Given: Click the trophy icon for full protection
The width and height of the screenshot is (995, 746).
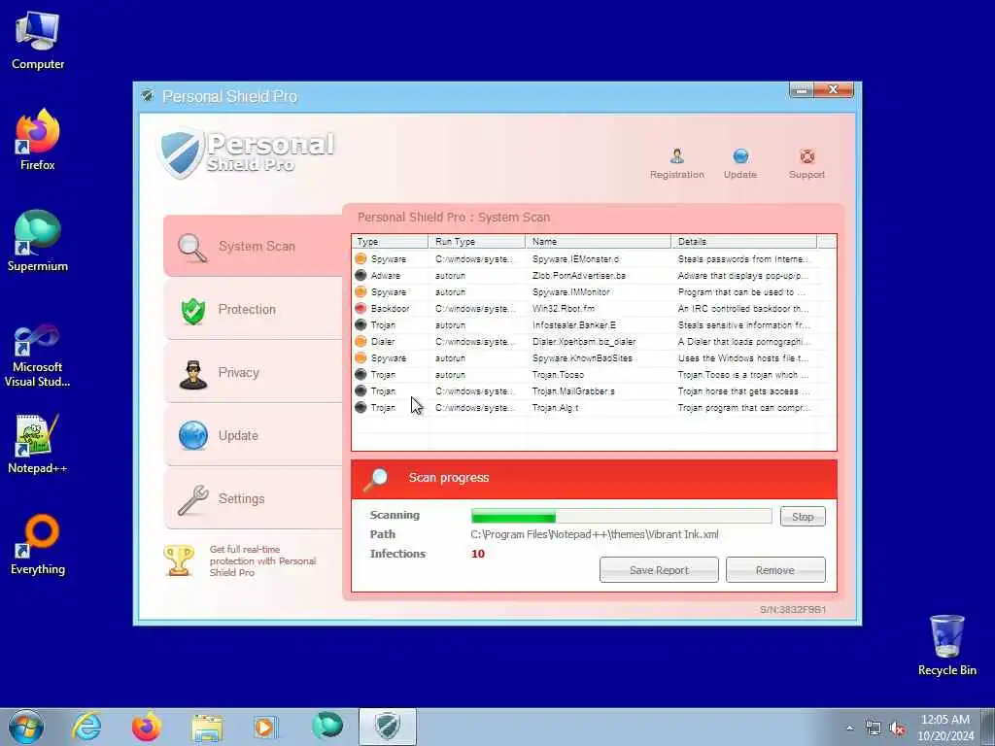Looking at the screenshot, I should tap(179, 560).
